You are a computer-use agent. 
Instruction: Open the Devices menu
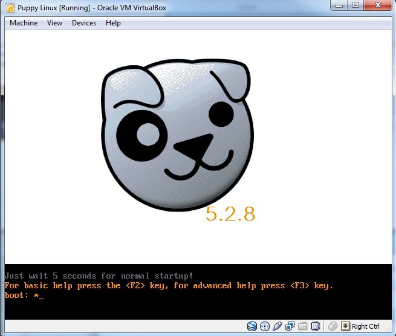(84, 23)
